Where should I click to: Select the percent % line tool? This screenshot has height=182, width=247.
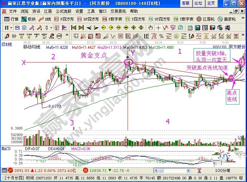click(161, 36)
